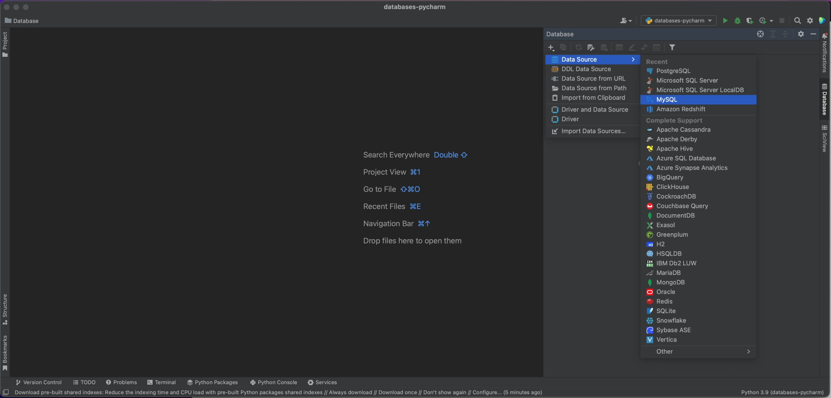Image resolution: width=831 pixels, height=398 pixels.
Task: Choose PostgreSQL data source
Action: tap(698, 71)
